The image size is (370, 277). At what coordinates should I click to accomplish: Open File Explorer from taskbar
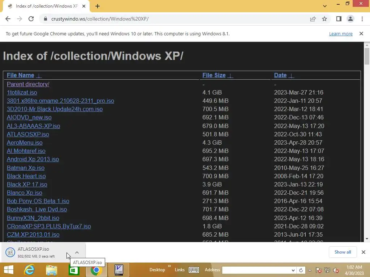tap(51, 270)
